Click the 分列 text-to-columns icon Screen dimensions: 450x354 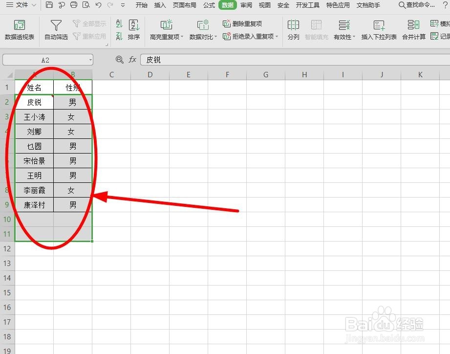coord(293,30)
